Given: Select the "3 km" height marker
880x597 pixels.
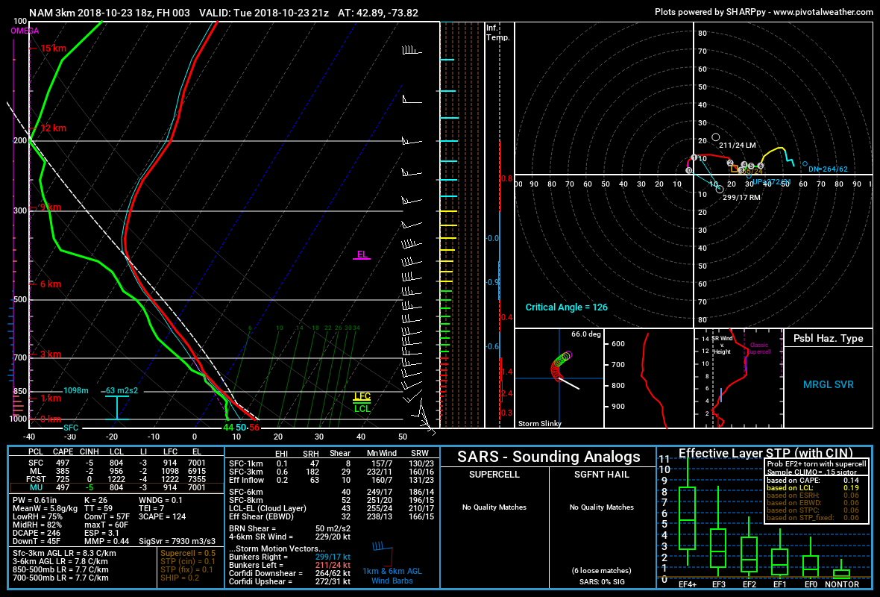Looking at the screenshot, I should pos(51,354).
